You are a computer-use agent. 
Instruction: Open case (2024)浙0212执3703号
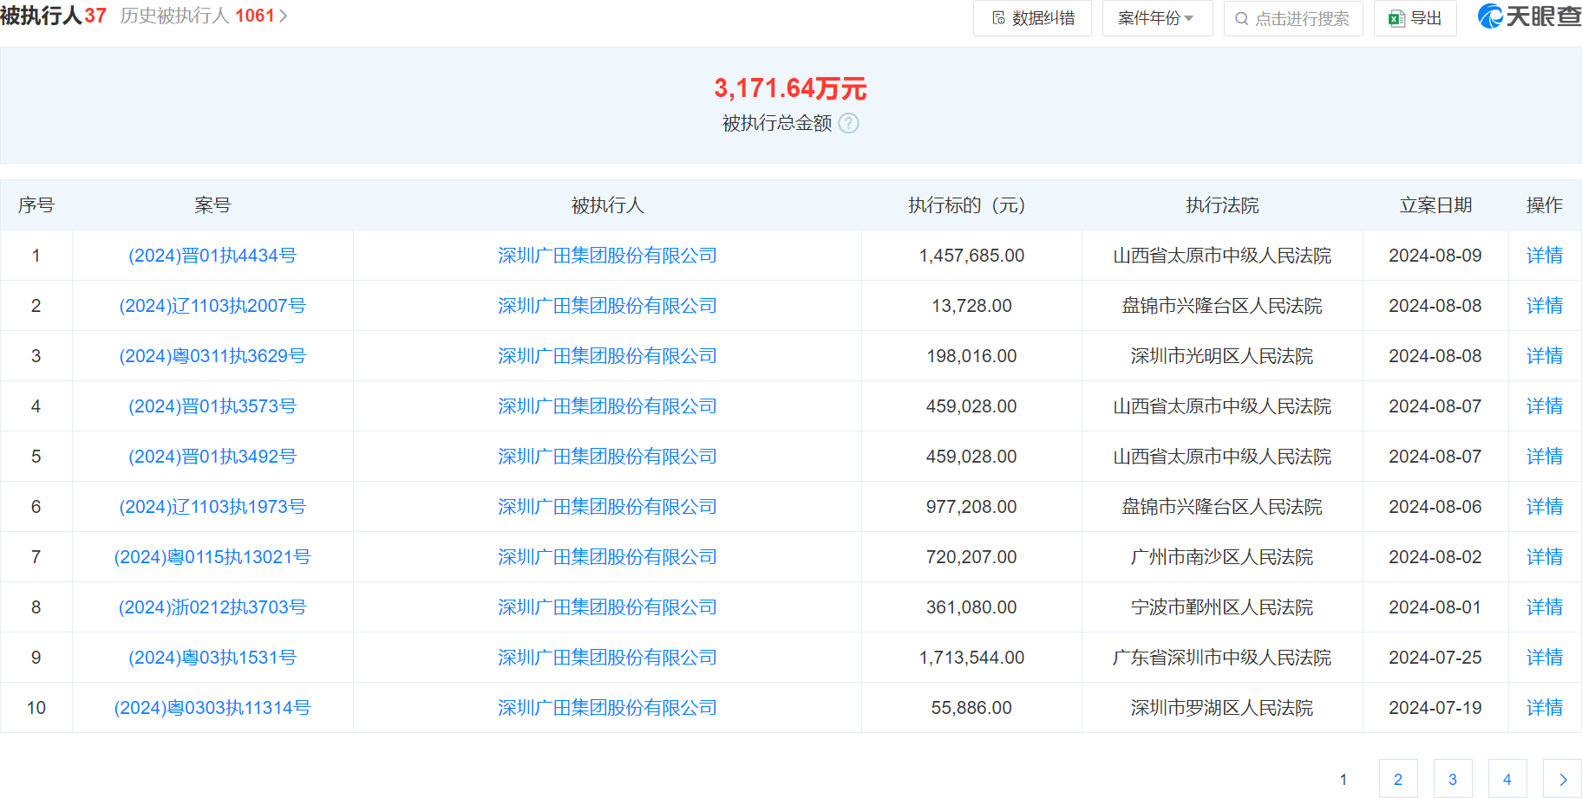click(x=212, y=607)
